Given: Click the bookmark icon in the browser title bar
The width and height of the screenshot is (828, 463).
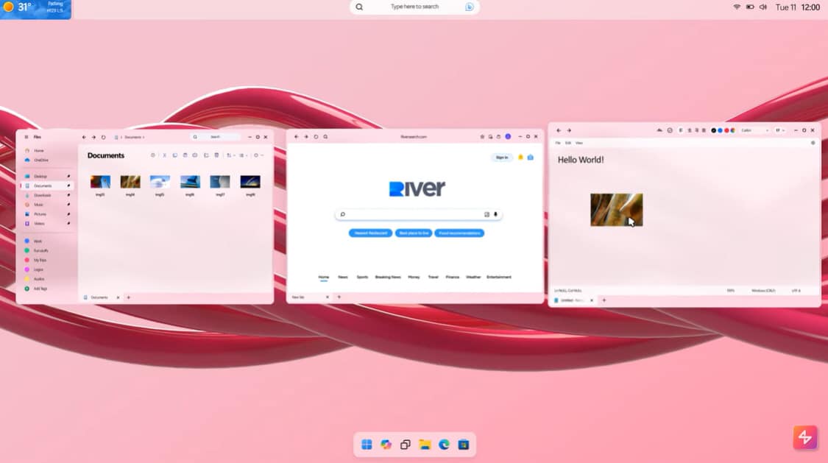Looking at the screenshot, I should 482,136.
